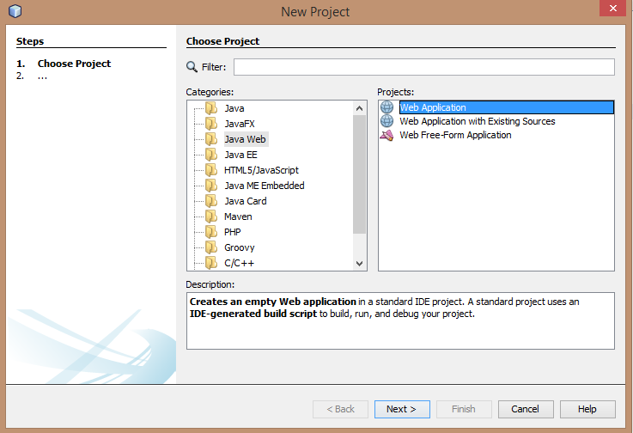
Task: Click the PHP folder icon
Action: click(211, 232)
